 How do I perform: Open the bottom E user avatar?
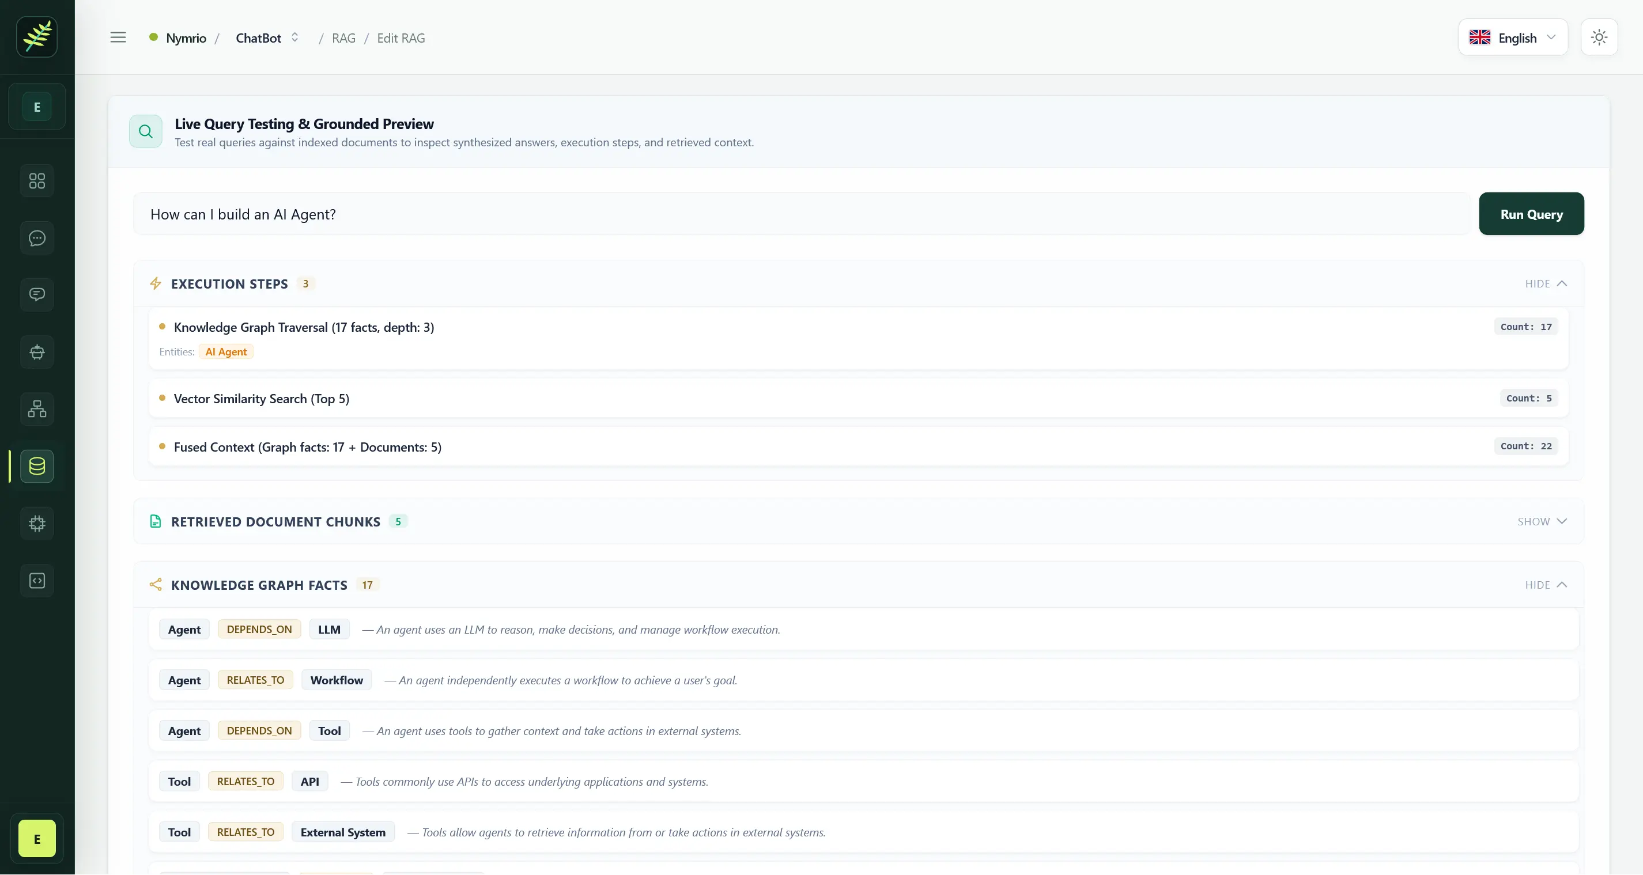tap(37, 839)
